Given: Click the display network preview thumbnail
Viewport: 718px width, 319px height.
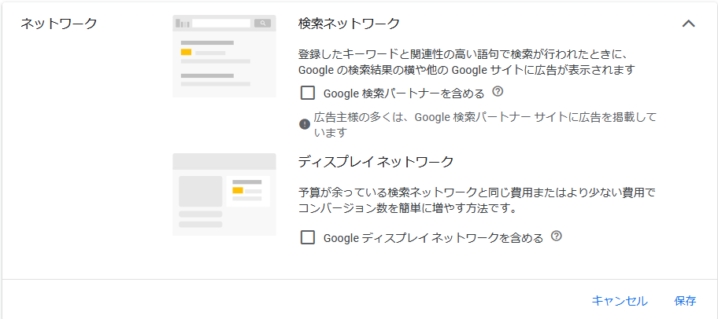Looking at the screenshot, I should point(224,194).
